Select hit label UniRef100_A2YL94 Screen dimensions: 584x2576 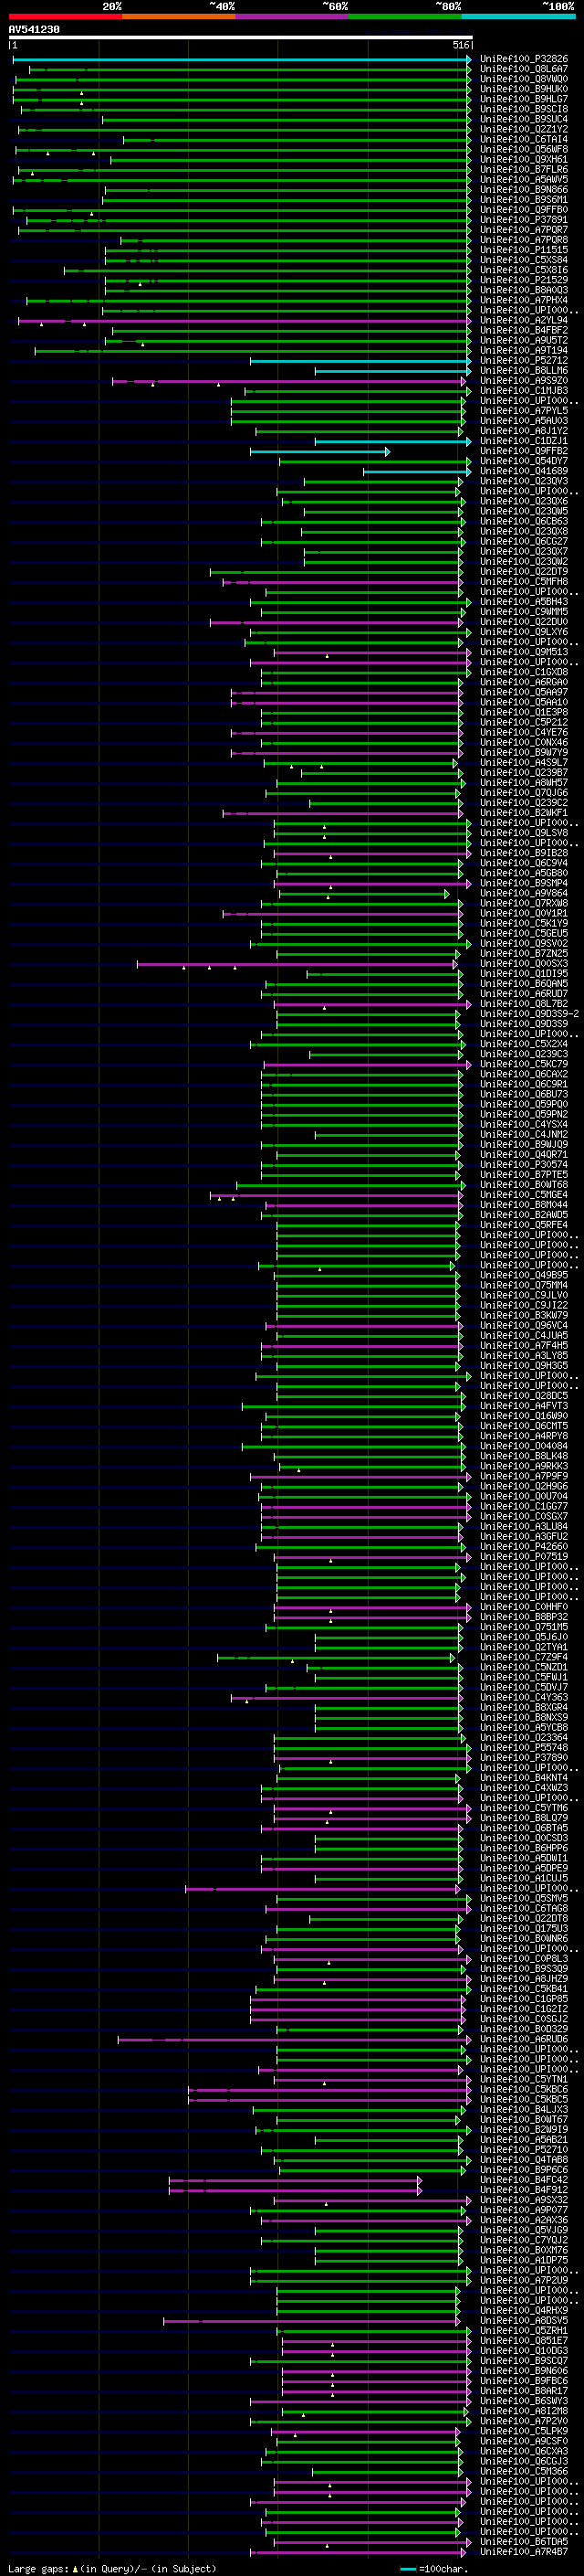pyautogui.click(x=524, y=321)
